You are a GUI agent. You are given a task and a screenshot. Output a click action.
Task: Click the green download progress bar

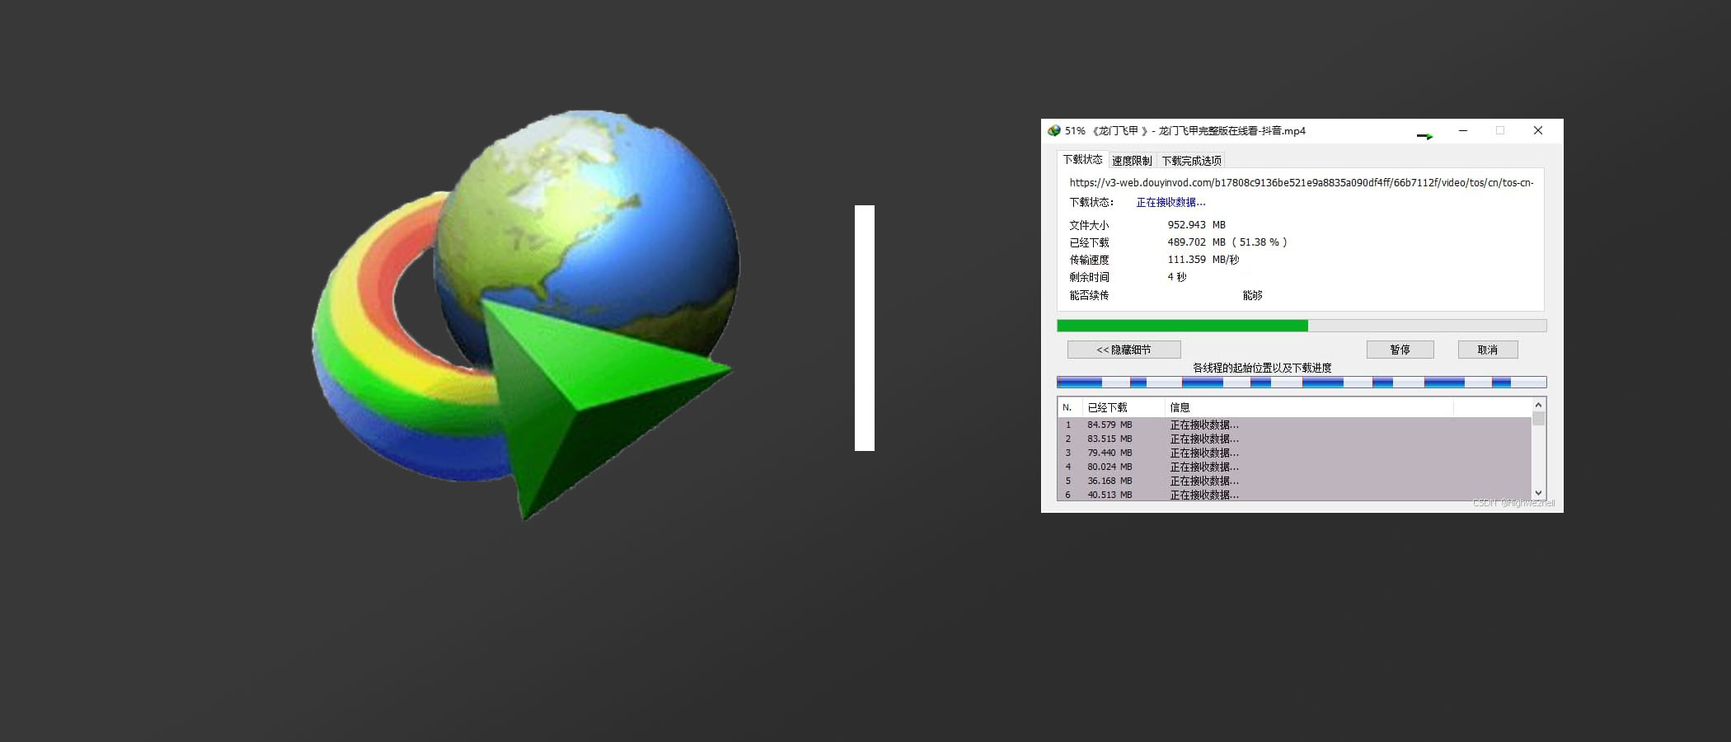click(x=1302, y=326)
